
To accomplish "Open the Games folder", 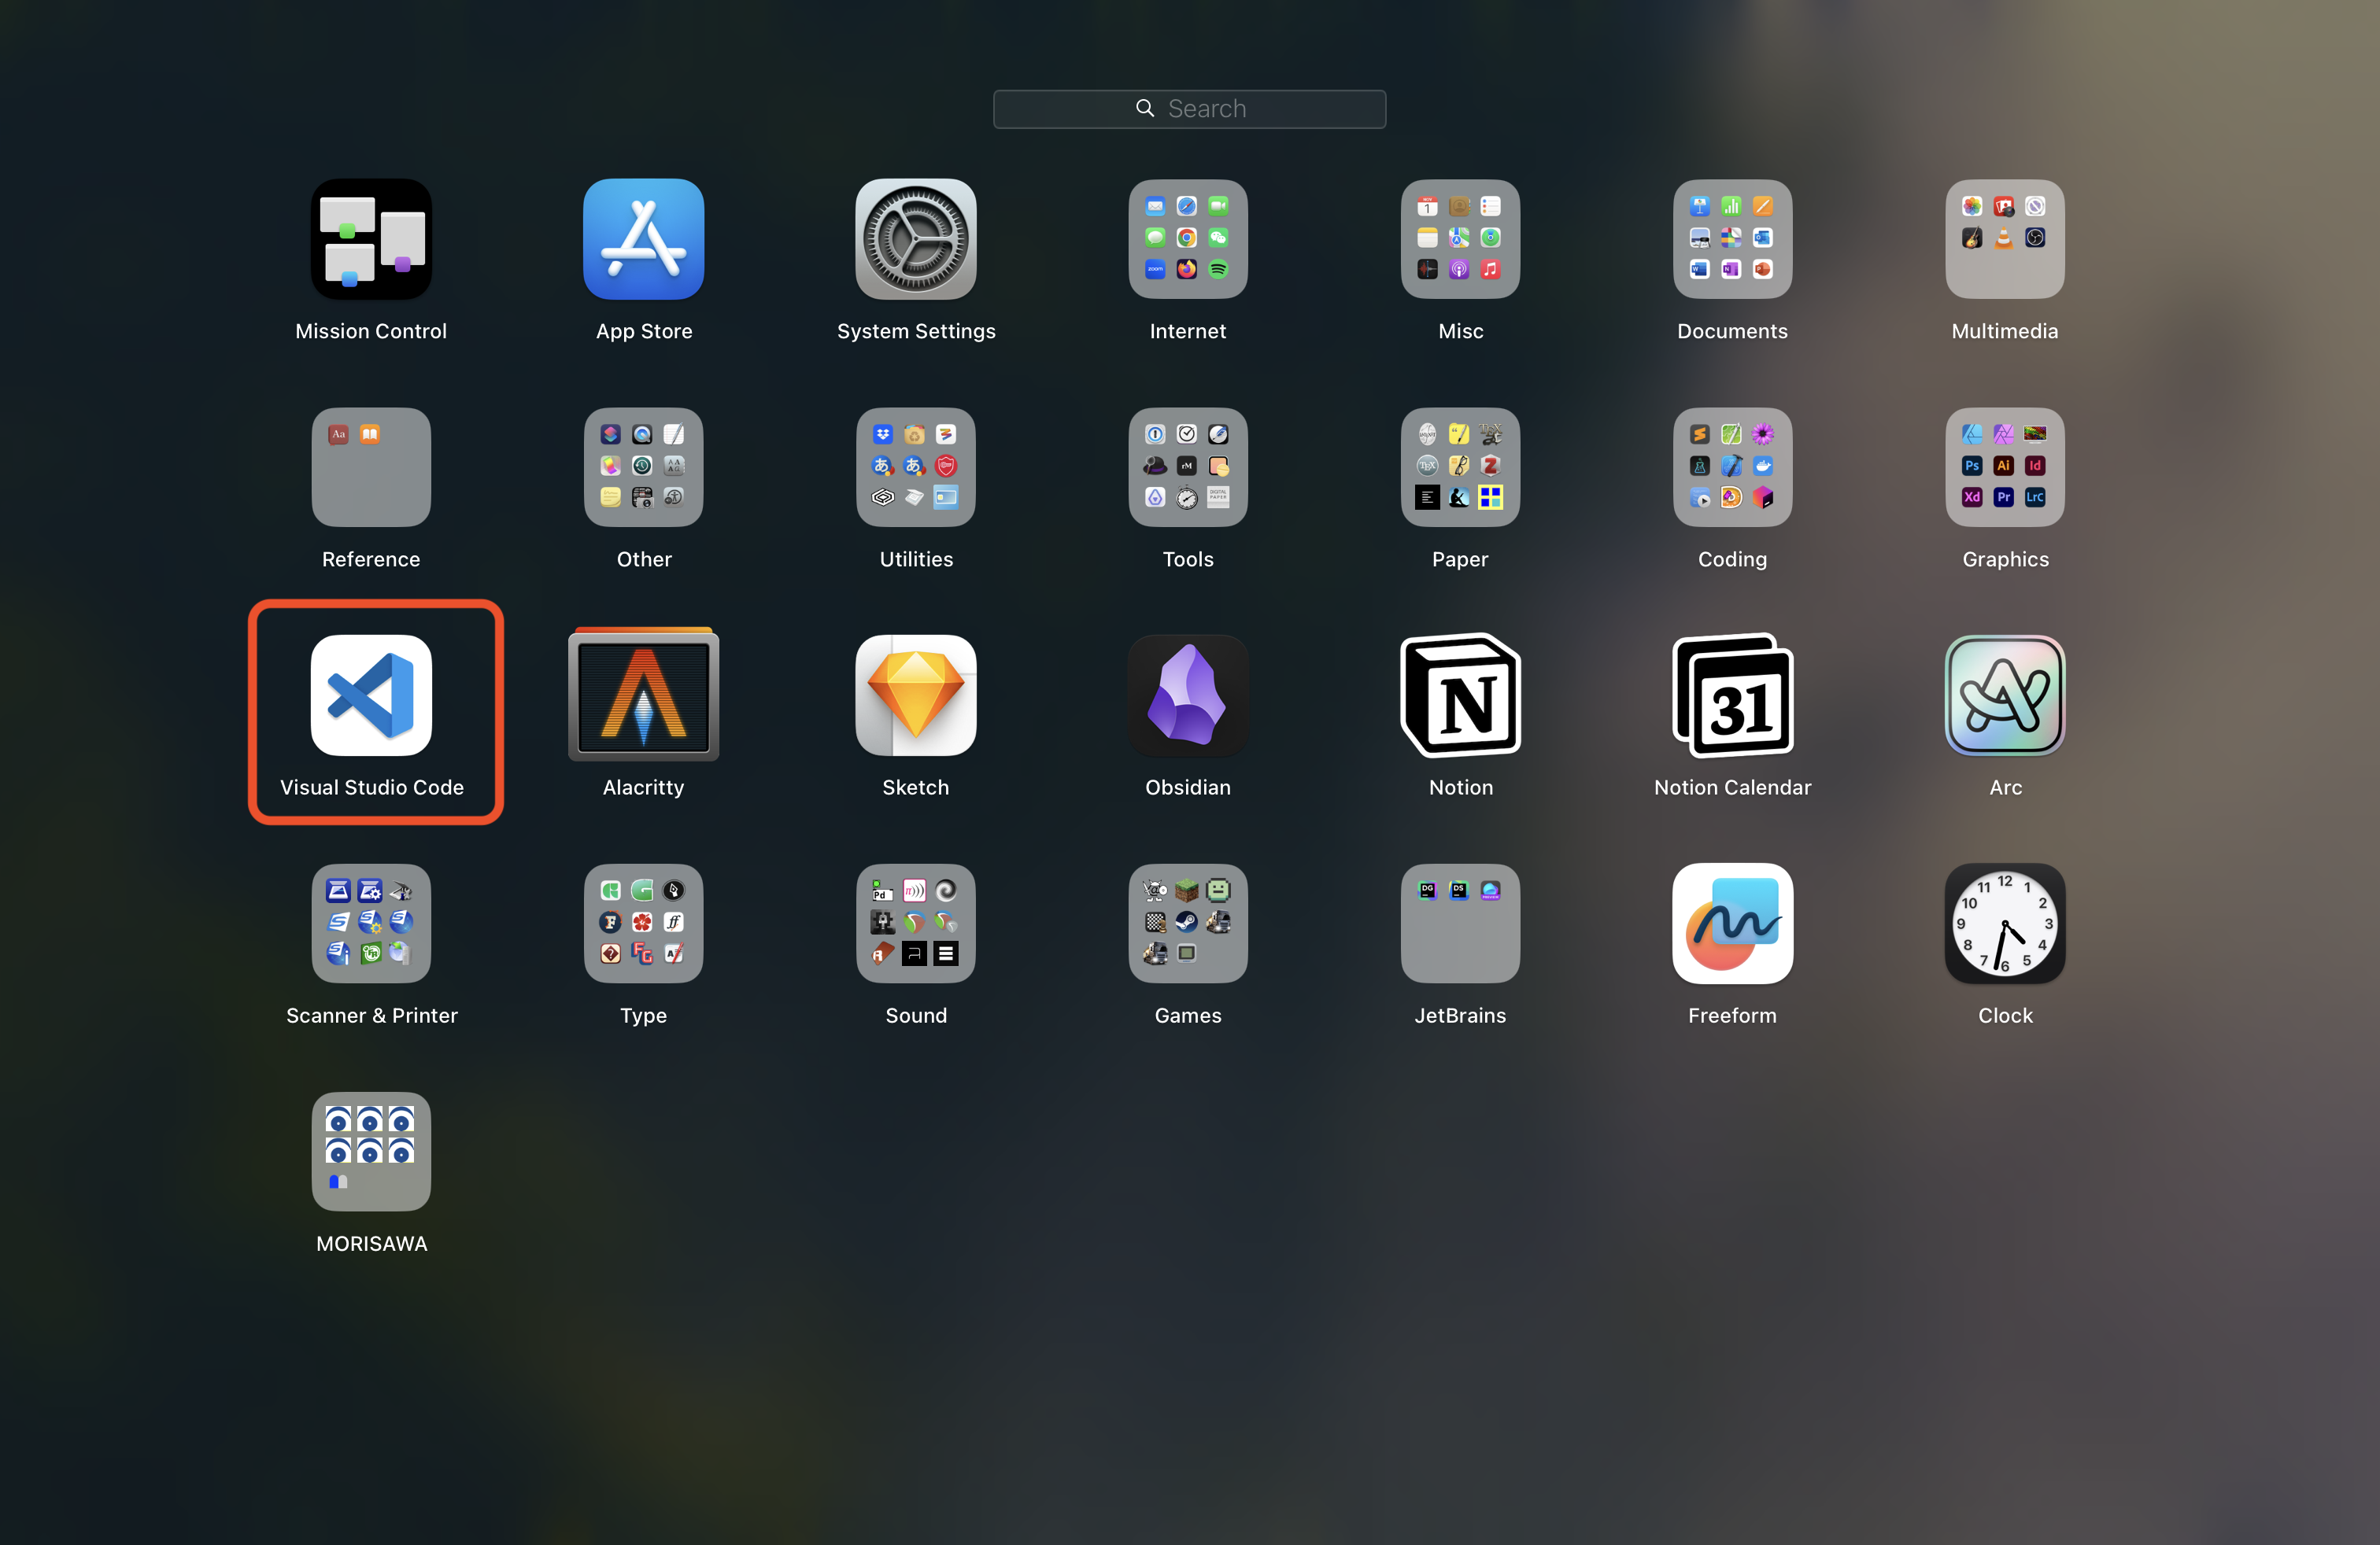I will (1188, 924).
